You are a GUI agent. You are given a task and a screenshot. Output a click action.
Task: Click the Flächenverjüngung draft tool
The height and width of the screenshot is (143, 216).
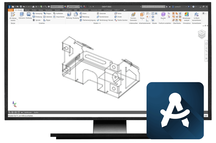pyautogui.click(x=87, y=20)
